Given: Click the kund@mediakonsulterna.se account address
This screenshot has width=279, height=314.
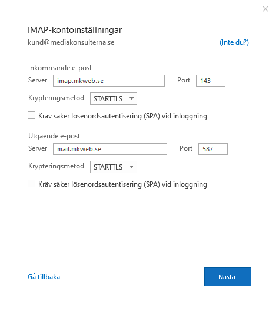Looking at the screenshot, I should [71, 42].
